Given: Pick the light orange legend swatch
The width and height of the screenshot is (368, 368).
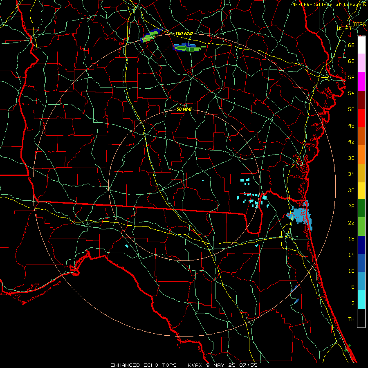Looking at the screenshot, I should 361,155.
